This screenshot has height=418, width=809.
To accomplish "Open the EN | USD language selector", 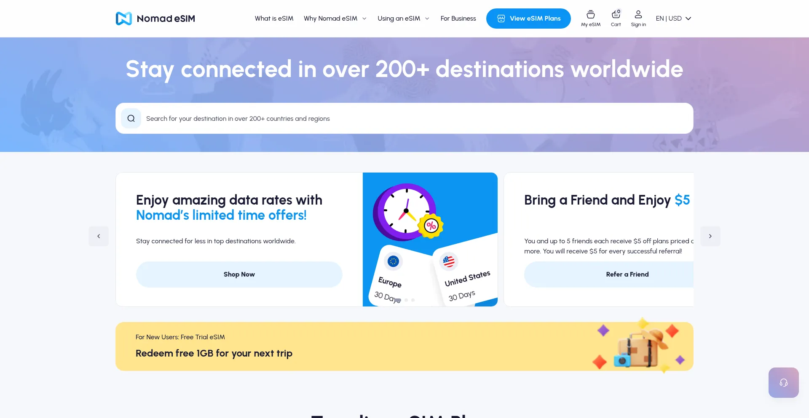I will pyautogui.click(x=673, y=18).
